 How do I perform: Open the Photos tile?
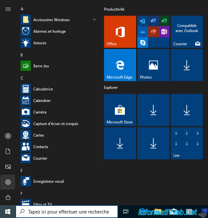point(153,65)
